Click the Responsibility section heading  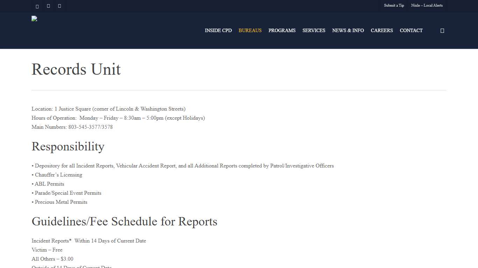point(68,147)
